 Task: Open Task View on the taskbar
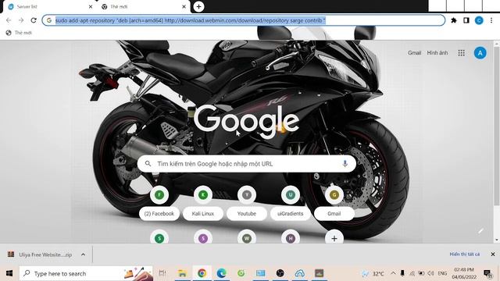tap(162, 273)
